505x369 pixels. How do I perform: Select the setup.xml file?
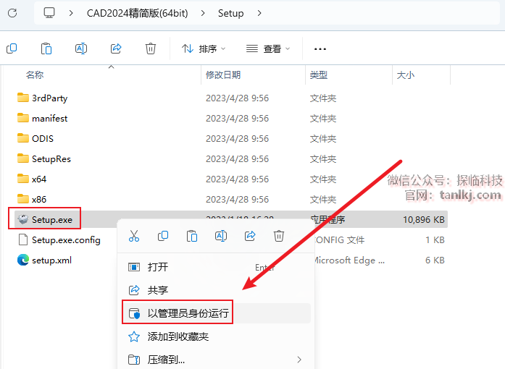44,260
